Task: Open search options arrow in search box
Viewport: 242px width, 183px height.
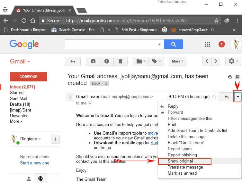Action: pos(159,44)
